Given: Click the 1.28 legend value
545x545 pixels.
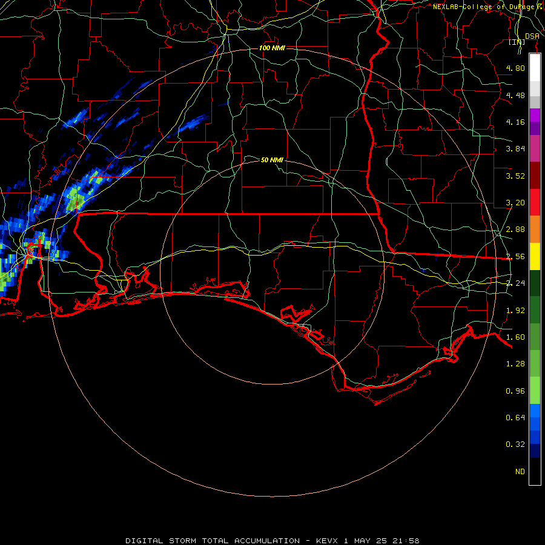Looking at the screenshot, I should (515, 364).
